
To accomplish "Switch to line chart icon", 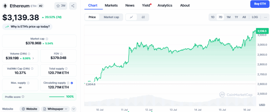I will [131, 17].
